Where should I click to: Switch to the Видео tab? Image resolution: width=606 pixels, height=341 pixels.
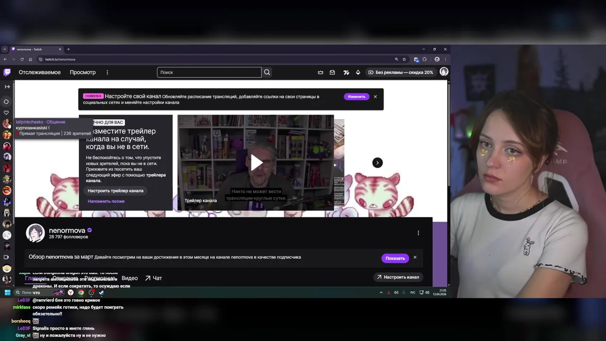coord(130,278)
